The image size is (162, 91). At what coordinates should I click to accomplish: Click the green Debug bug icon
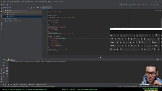(x=133, y=5)
